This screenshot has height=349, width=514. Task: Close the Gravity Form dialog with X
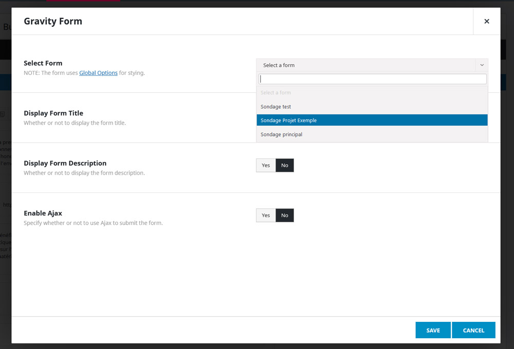pyautogui.click(x=486, y=21)
